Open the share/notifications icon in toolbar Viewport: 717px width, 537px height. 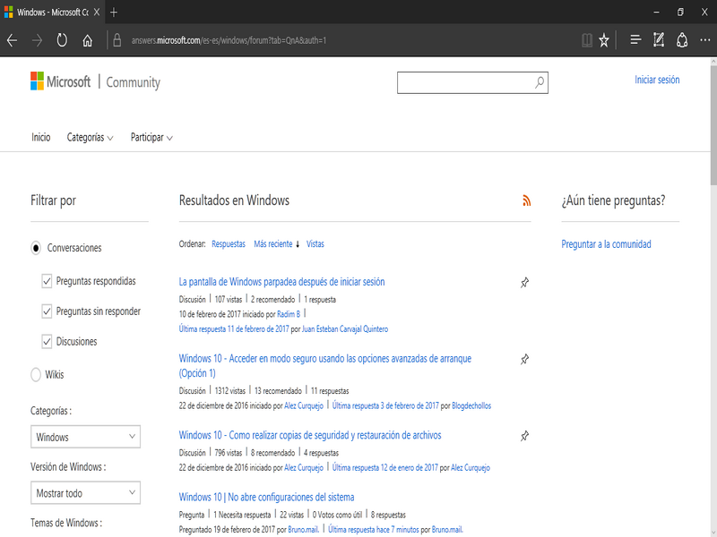pos(682,40)
